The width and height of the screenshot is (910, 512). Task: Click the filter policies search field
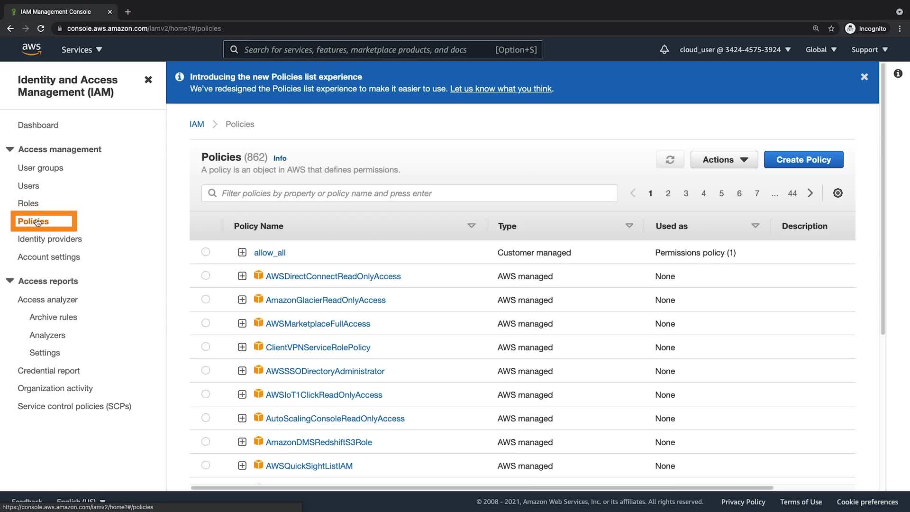[409, 193]
